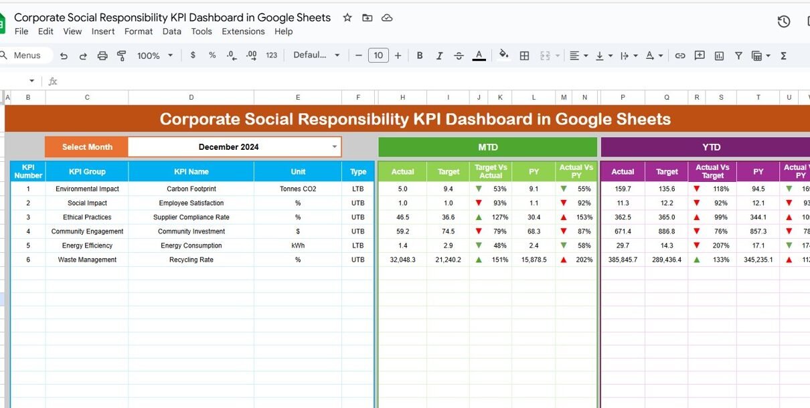The image size is (810, 408).
Task: Open the Format menu
Action: click(139, 31)
